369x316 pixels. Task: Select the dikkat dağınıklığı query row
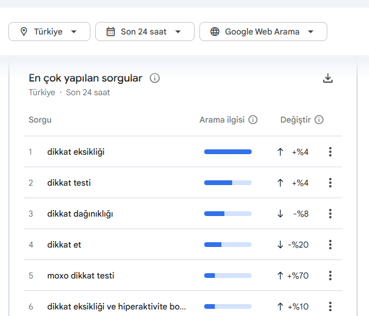click(80, 214)
